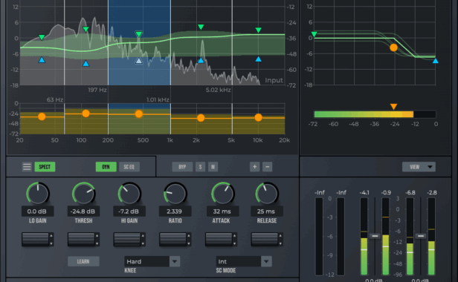Screen dimensions: 458x282
Task: Open the link selector under RELEASE
Action: [267, 239]
